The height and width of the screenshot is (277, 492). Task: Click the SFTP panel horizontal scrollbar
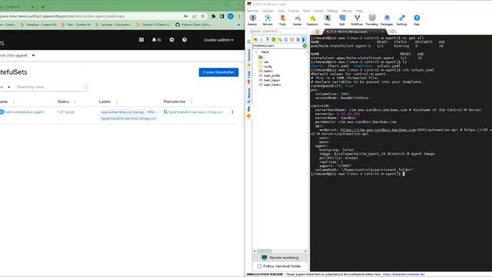coord(280,251)
